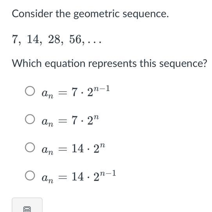212x212 pixels.
Task: Click the word 'represents' in the question prompt
Action: pos(112,64)
